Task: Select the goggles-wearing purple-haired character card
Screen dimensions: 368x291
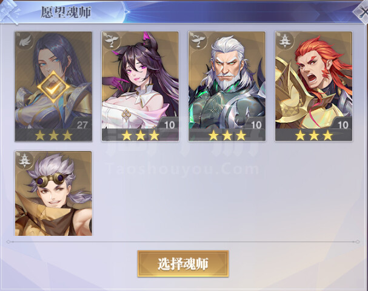Action: [x=53, y=193]
